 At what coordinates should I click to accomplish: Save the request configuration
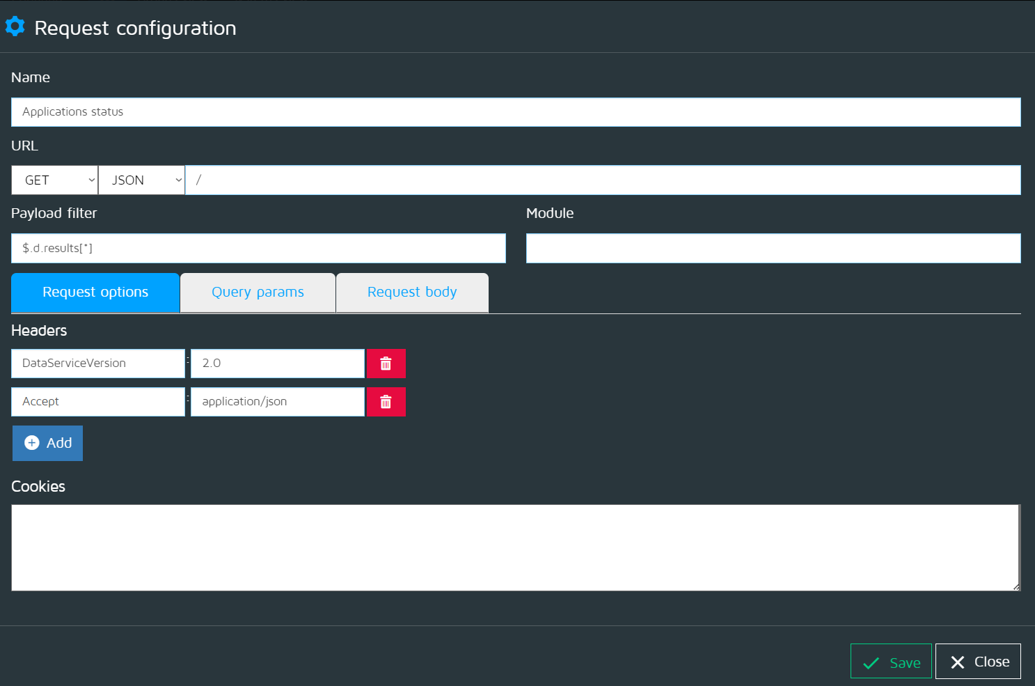click(890, 662)
